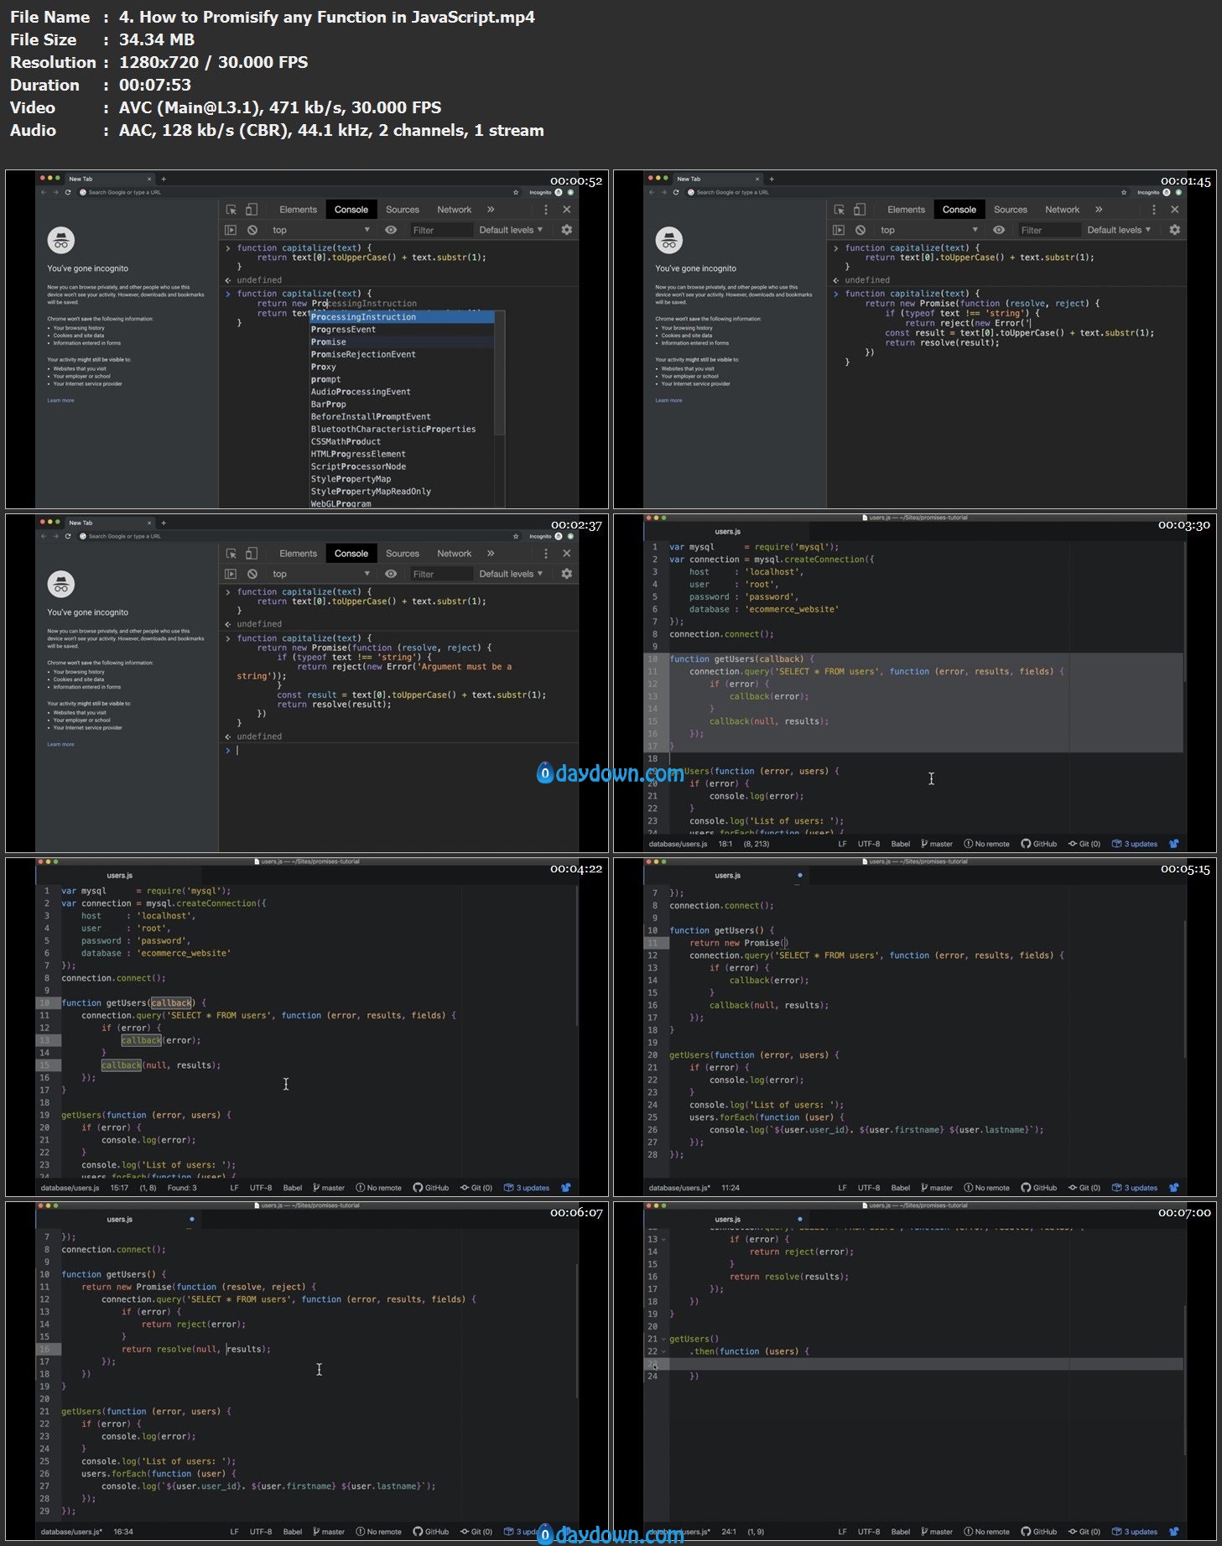Toggle live expression eye in 00:01:45 frame
1222x1546 pixels.
[x=999, y=230]
